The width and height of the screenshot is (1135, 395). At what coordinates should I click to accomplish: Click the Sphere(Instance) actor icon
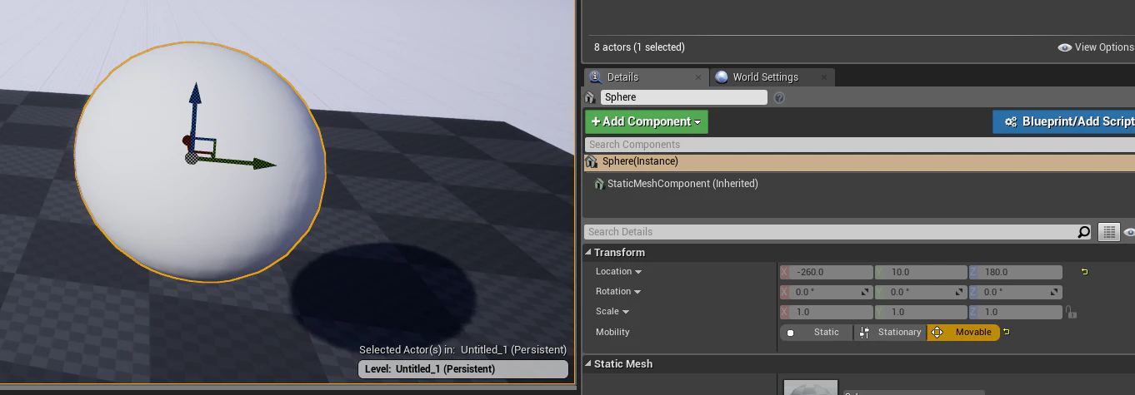tap(592, 161)
